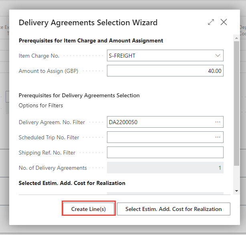The image size is (246, 235).
Task: Click the DA2200050 filter field
Action: point(165,122)
